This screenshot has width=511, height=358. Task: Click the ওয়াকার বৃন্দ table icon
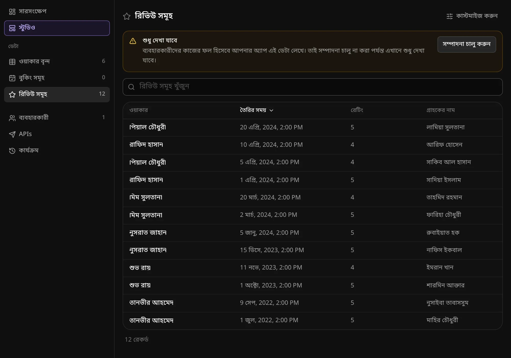click(x=12, y=62)
